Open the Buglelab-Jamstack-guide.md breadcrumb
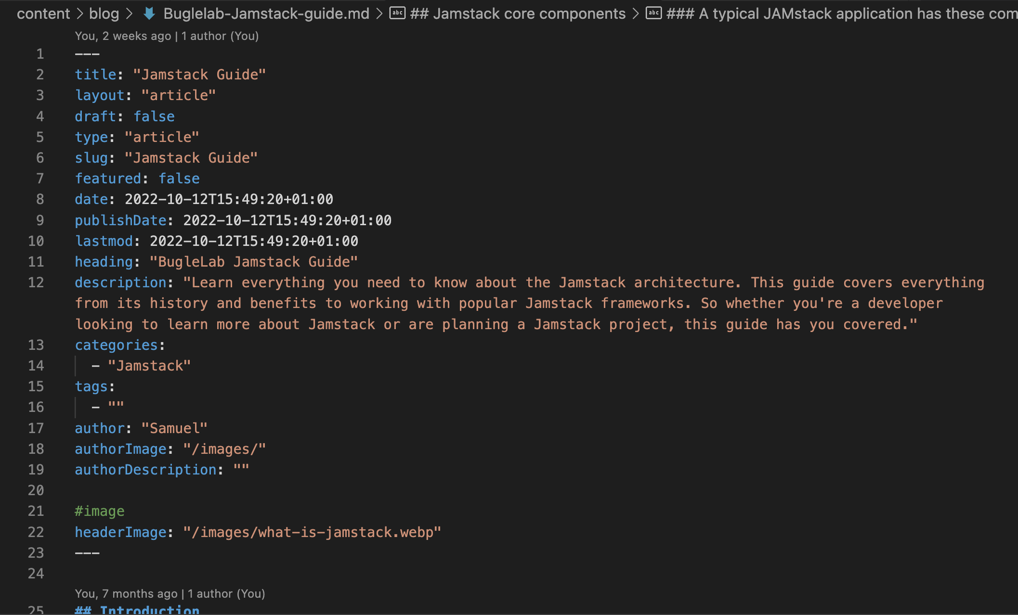This screenshot has width=1018, height=615. pos(266,13)
